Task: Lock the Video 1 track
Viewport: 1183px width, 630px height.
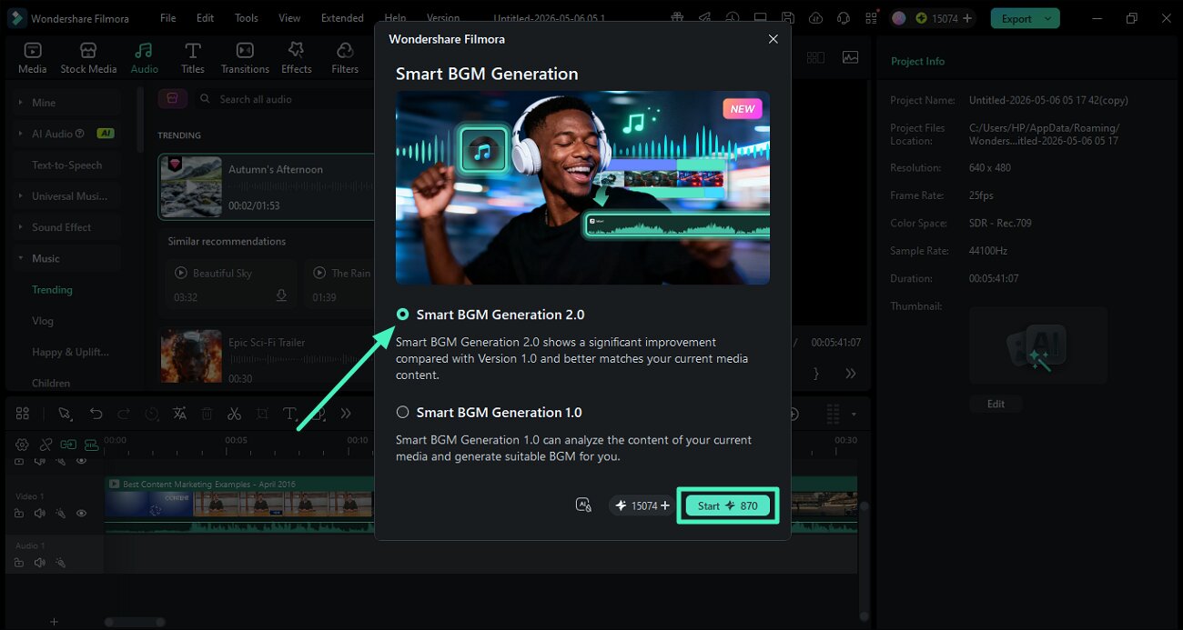Action: click(x=19, y=514)
